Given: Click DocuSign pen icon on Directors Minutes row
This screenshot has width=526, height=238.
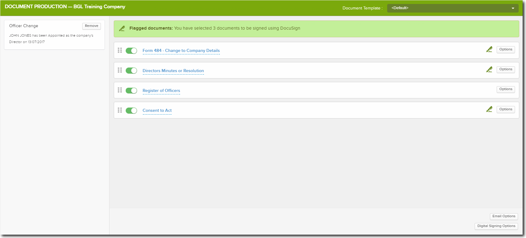Looking at the screenshot, I should (489, 70).
